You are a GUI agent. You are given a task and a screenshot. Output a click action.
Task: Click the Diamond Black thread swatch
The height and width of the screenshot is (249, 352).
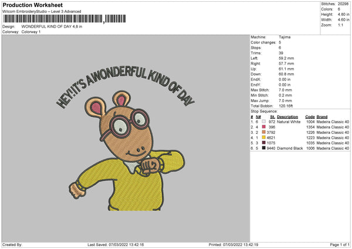click(263, 148)
